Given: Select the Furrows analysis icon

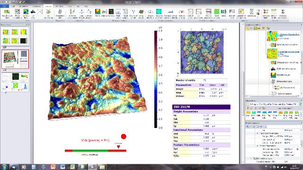Looking at the screenshot, I should coord(111,13).
